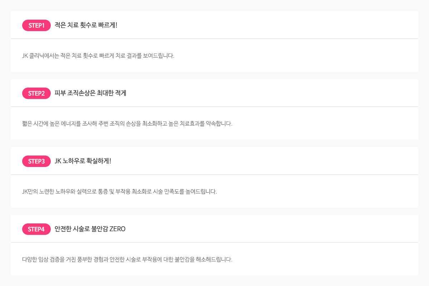Click the description starting 'JK만의 노련한 노하우와'

click(x=119, y=192)
